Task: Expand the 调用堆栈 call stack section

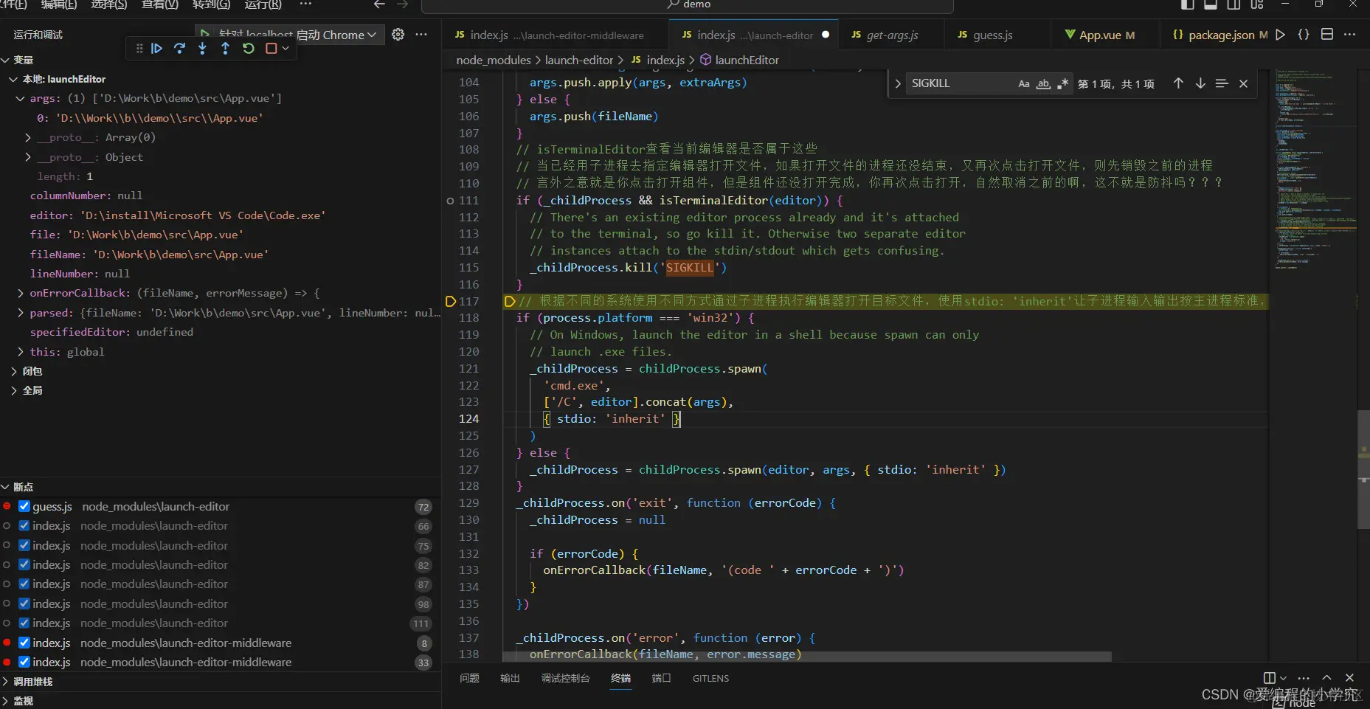Action: (32, 682)
